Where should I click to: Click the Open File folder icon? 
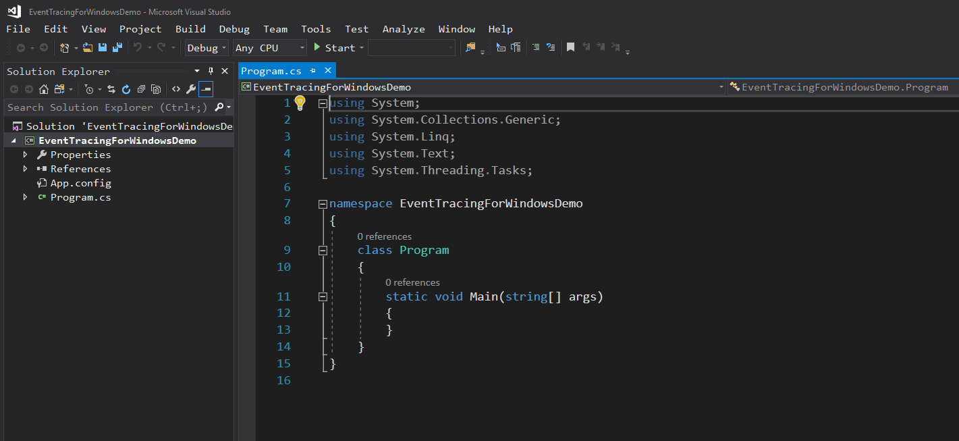(88, 48)
